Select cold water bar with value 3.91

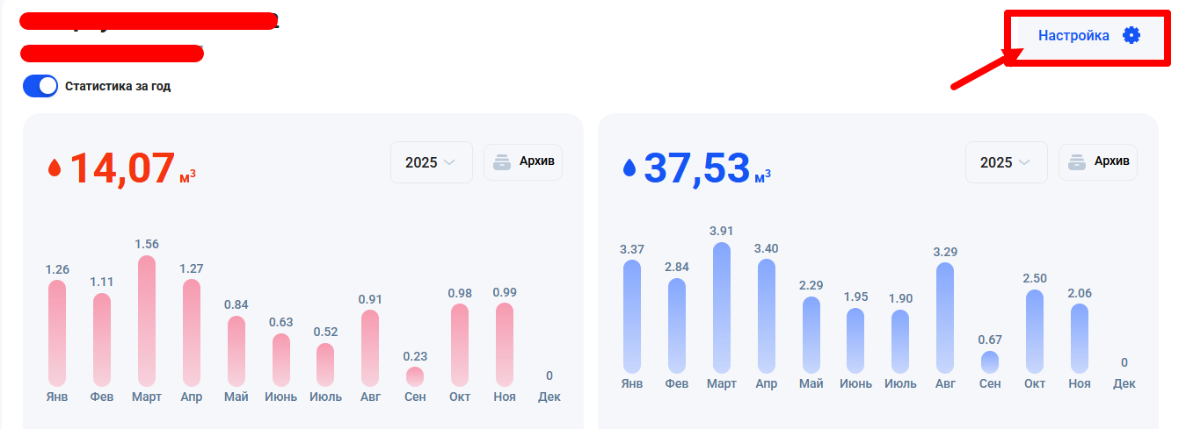(x=722, y=308)
